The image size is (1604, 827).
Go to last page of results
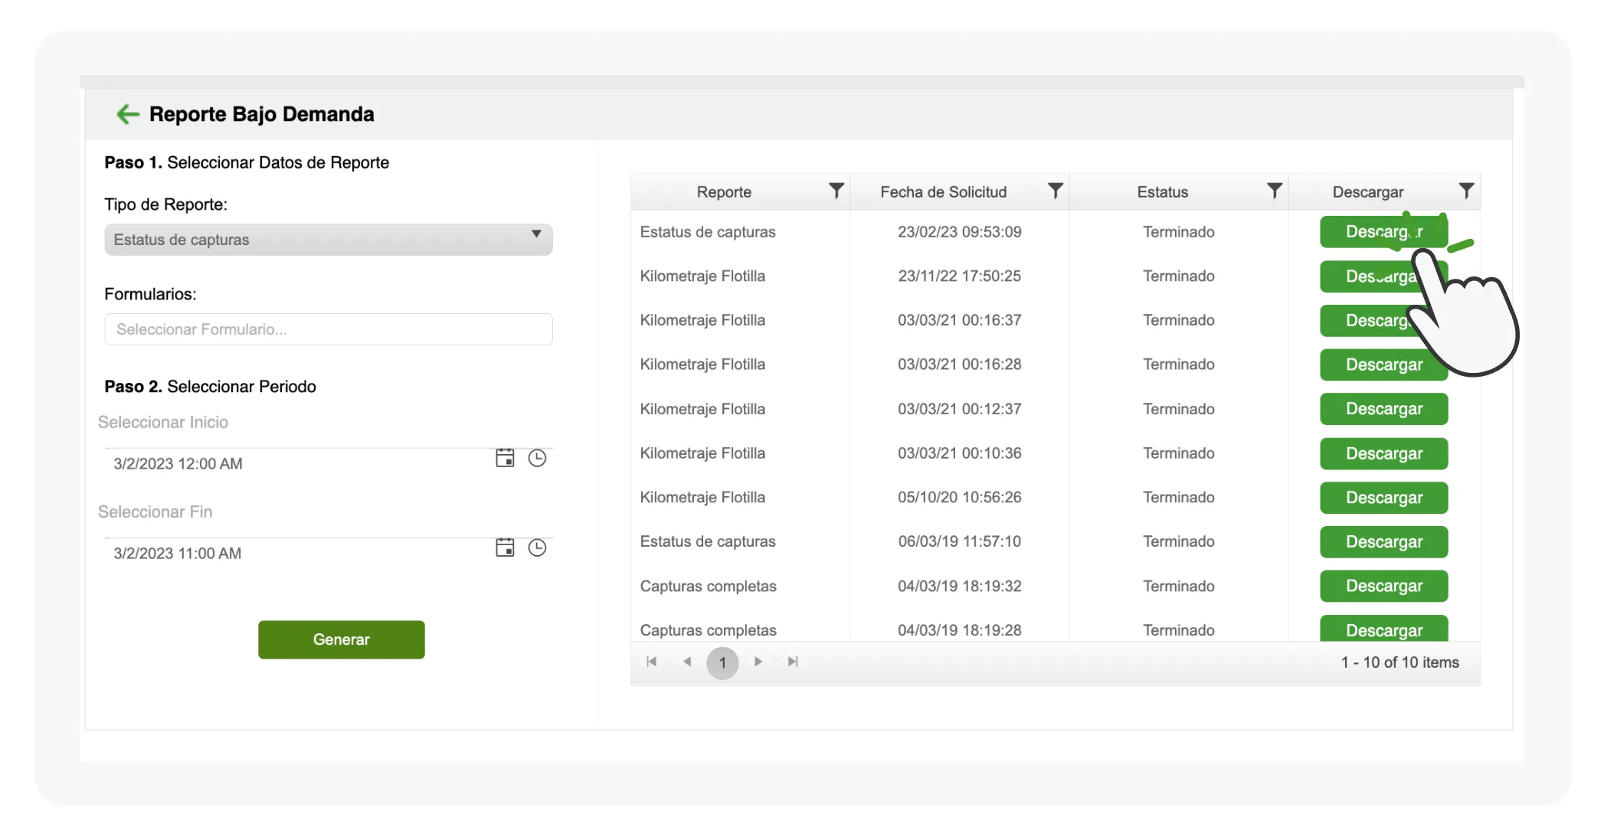[x=793, y=662]
